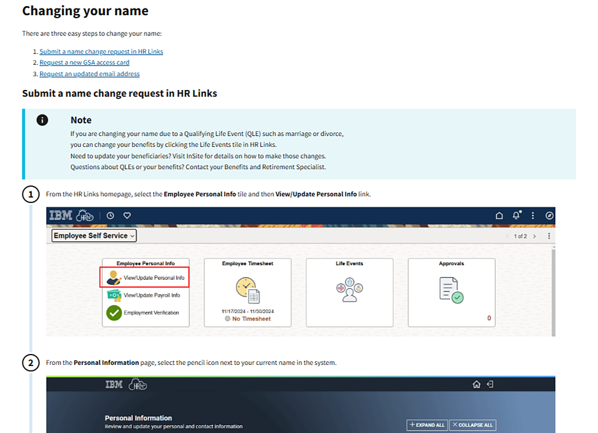This screenshot has width=598, height=433.
Task: Click View/Update Payroll Info link
Action: 152,295
